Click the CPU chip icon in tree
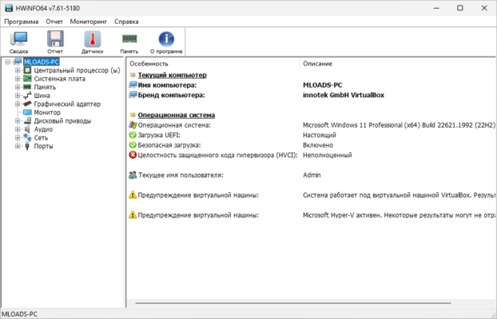The image size is (497, 319). [28, 70]
